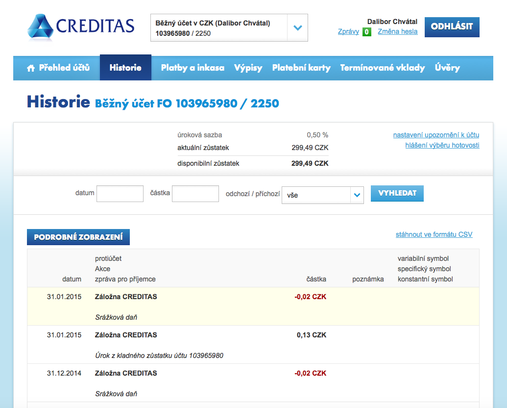Click the Změna hesla link
The height and width of the screenshot is (408, 507).
[x=398, y=31]
